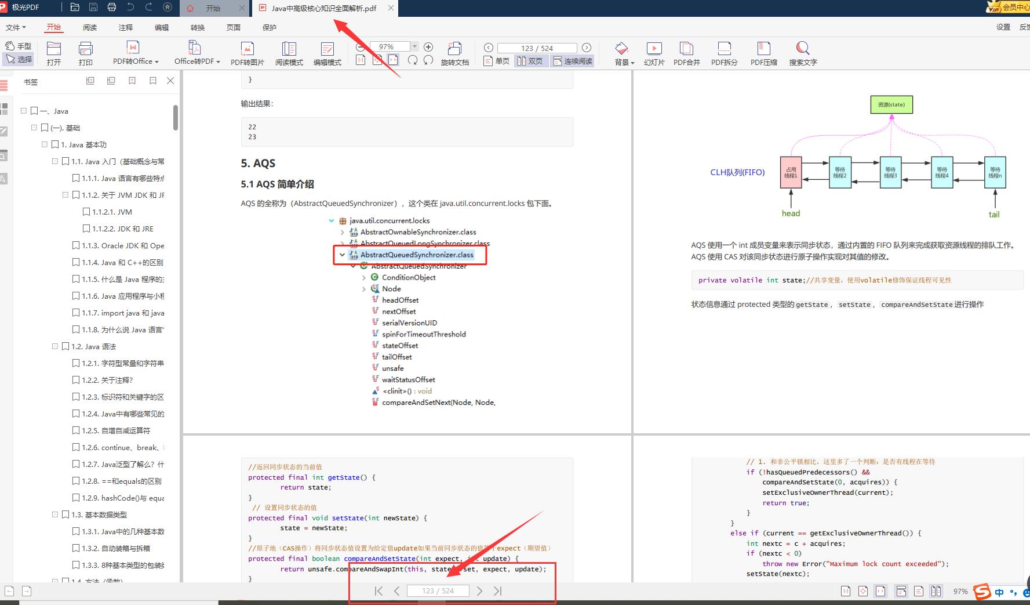
Task: Click the 搜索文字 search text icon
Action: point(803,53)
